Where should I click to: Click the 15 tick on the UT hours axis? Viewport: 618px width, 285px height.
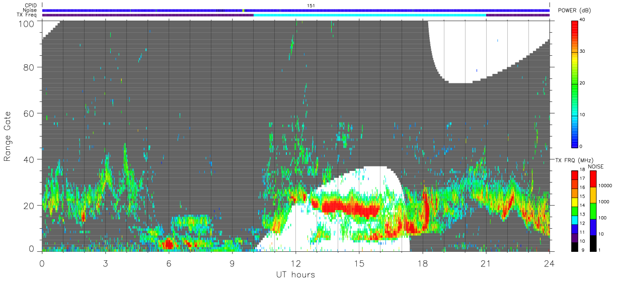(x=359, y=263)
